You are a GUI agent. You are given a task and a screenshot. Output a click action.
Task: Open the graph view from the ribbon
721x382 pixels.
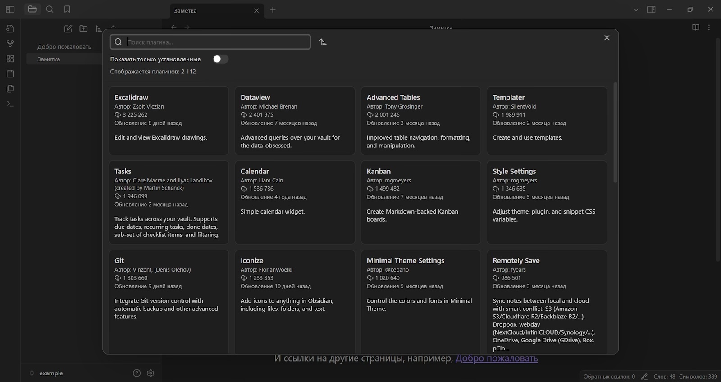(x=10, y=44)
